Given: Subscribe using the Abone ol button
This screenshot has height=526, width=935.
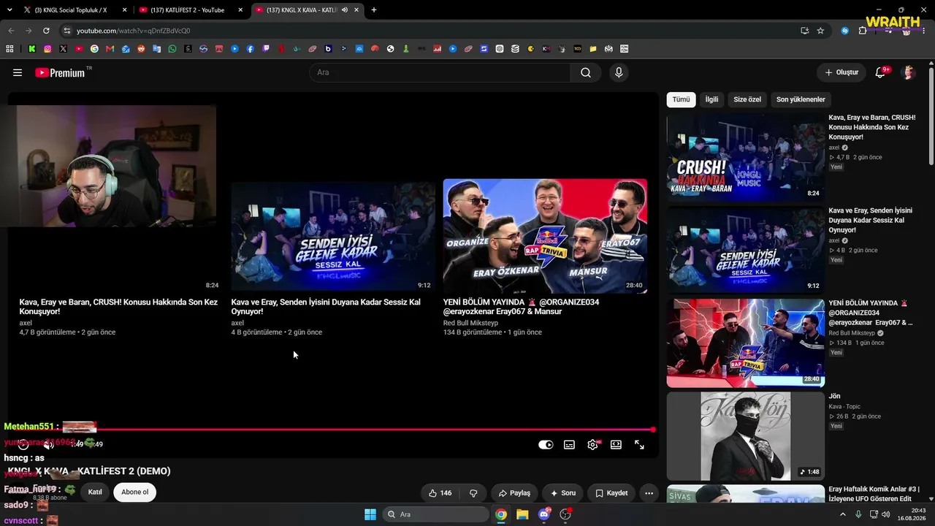Looking at the screenshot, I should tap(134, 492).
